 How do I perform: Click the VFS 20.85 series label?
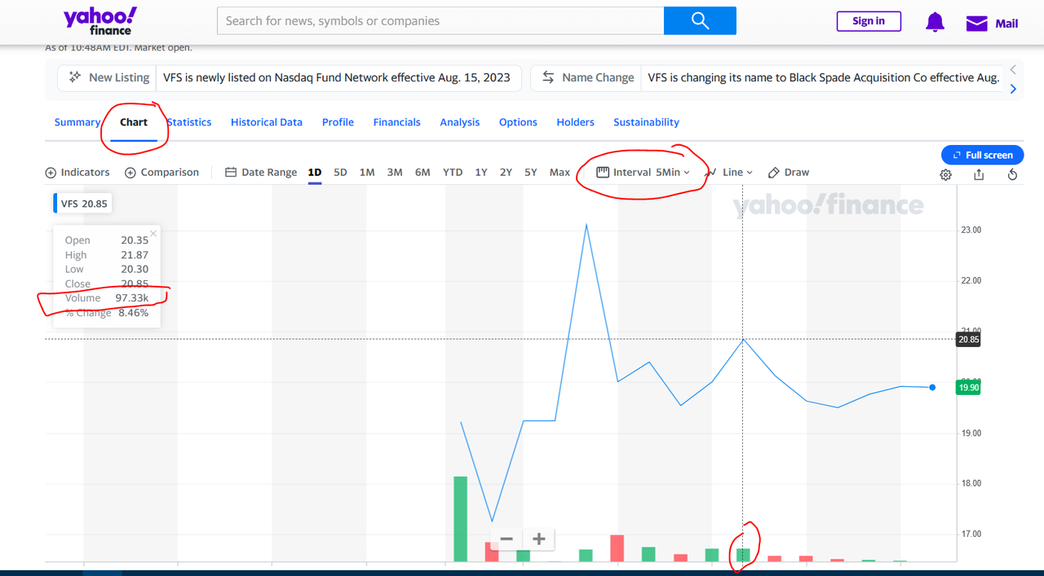pos(83,204)
